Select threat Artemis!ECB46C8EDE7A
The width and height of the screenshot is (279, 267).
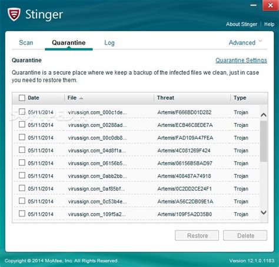click(185, 125)
